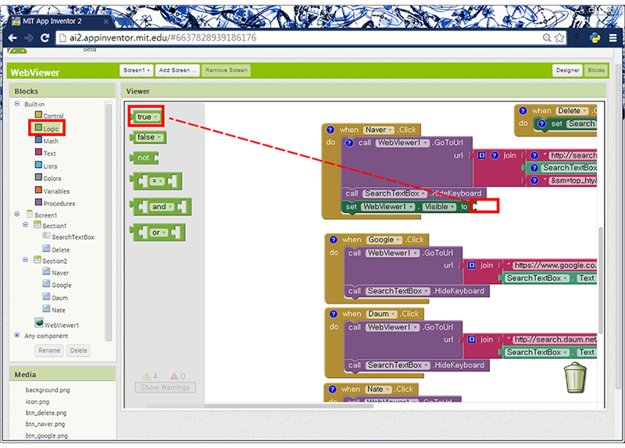
Task: Open help icon on Naver.Click block
Action: (x=330, y=130)
